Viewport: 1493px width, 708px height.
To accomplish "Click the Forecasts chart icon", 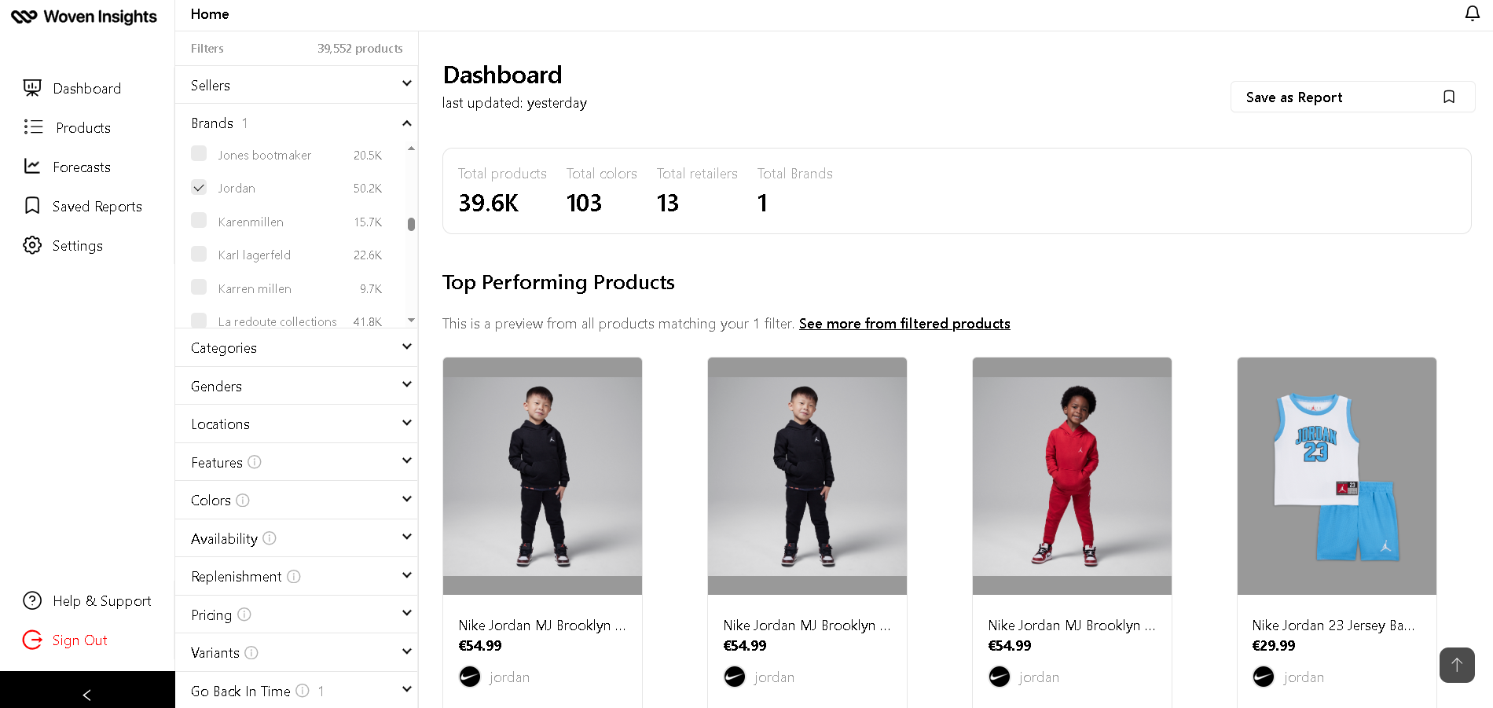I will point(32,166).
